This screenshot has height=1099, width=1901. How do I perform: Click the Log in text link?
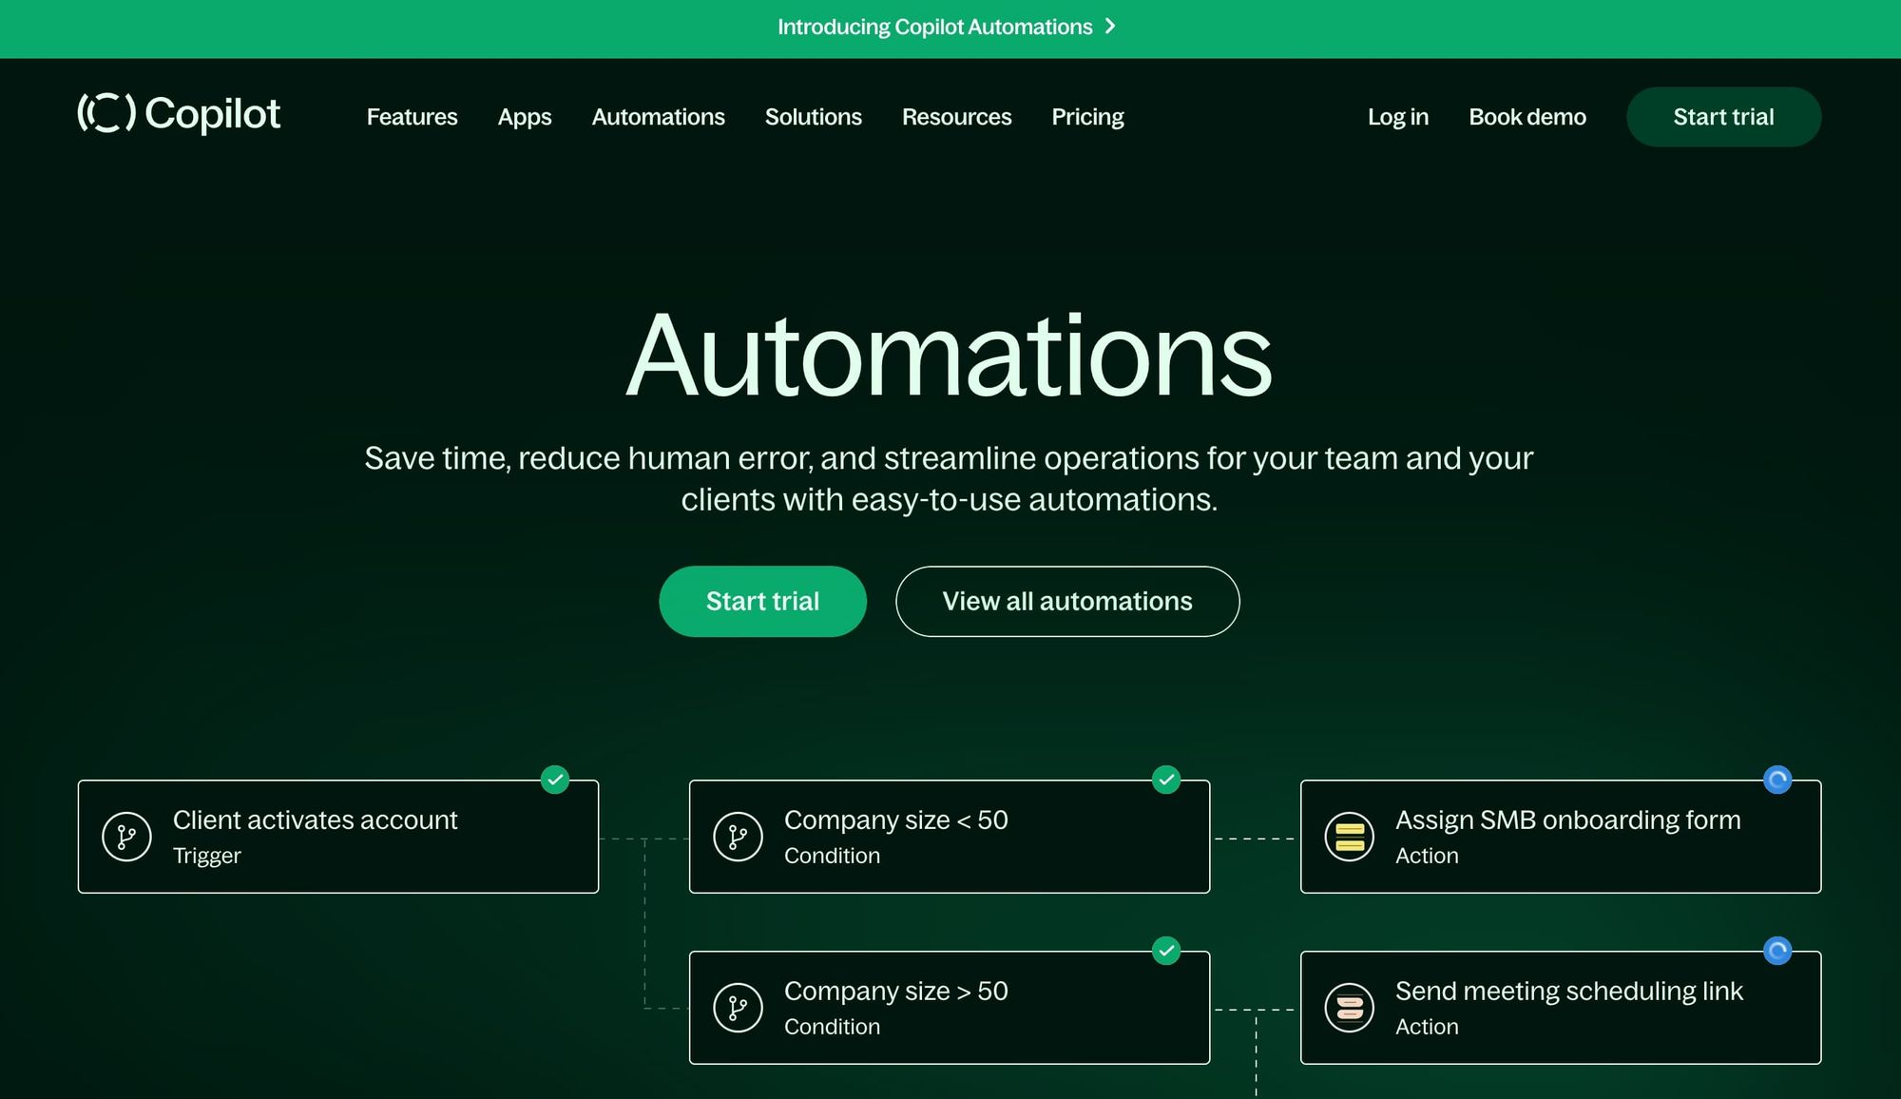pyautogui.click(x=1397, y=116)
